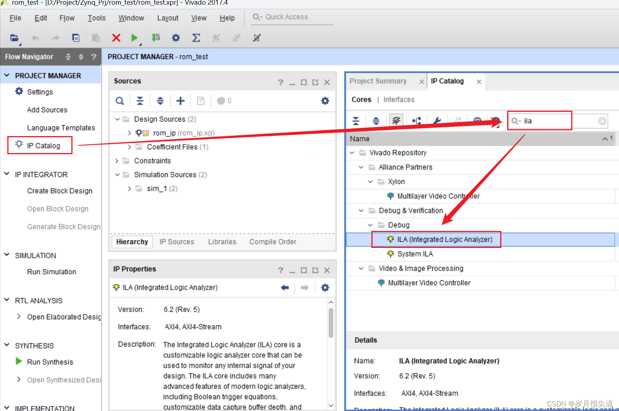This screenshot has width=619, height=411.
Task: Collapse Debug & Verification category
Action: (361, 211)
